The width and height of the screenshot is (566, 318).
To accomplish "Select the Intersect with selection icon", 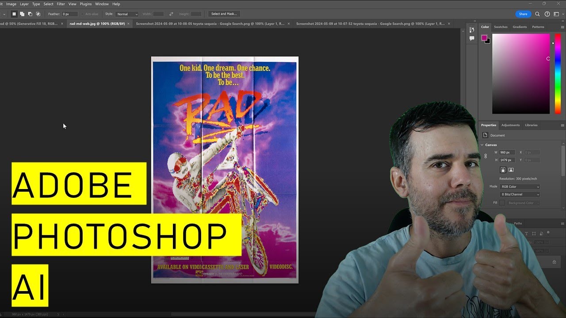I will pos(38,14).
